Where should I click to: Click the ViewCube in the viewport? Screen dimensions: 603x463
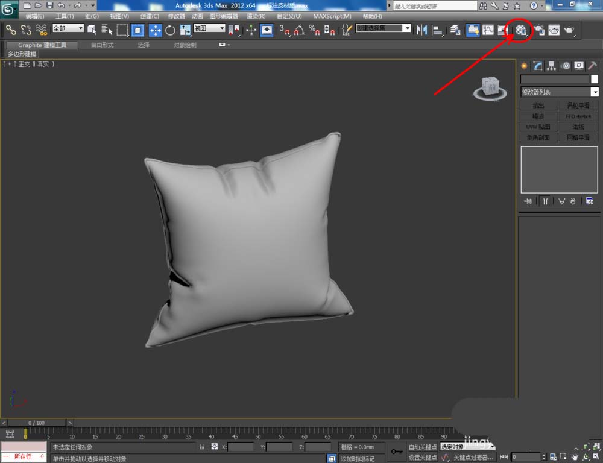click(x=490, y=86)
